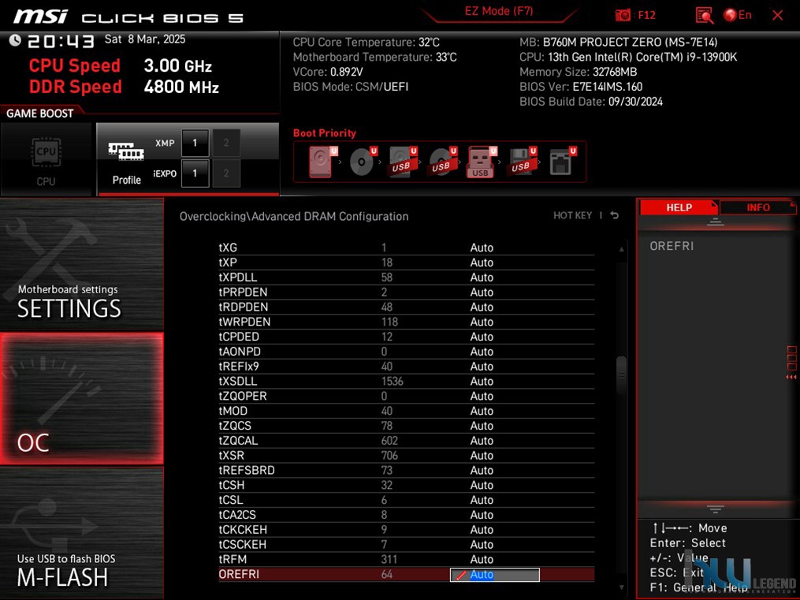Select USB key boot device icon
The height and width of the screenshot is (600, 800).
pyautogui.click(x=481, y=161)
